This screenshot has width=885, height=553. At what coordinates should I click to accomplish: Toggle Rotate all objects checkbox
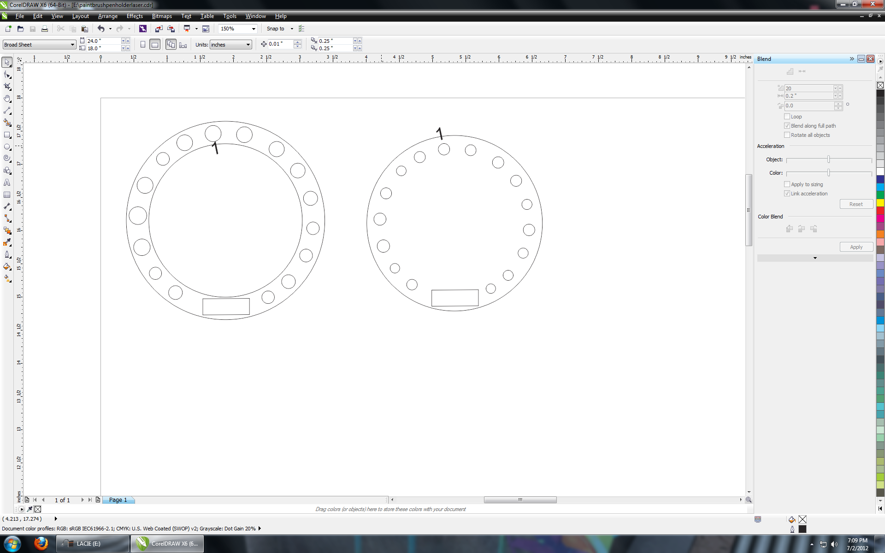787,135
